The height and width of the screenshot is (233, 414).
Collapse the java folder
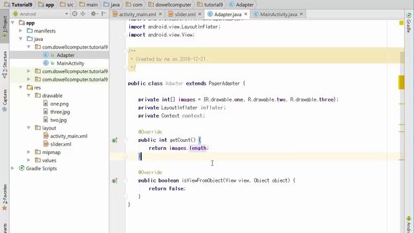(21, 39)
